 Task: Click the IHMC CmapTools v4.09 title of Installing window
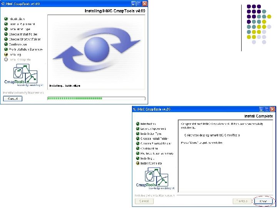click(x=23, y=4)
